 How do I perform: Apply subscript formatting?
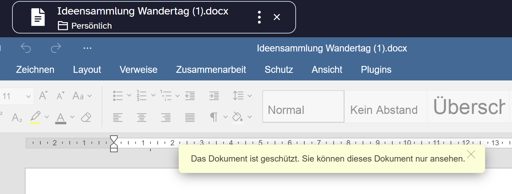(x=17, y=117)
